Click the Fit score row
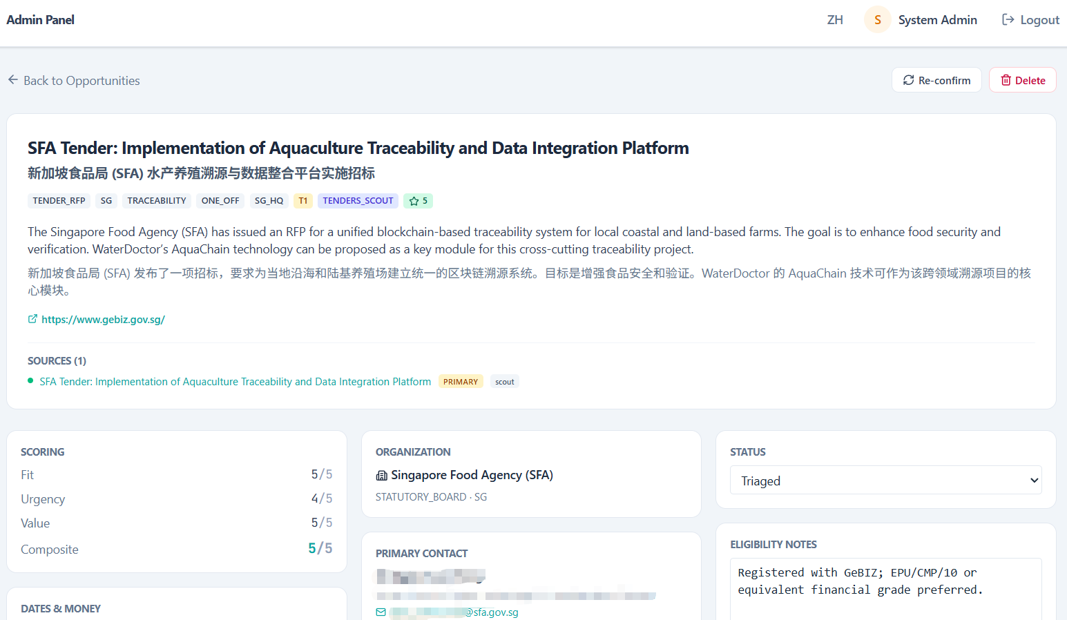This screenshot has height=620, width=1067. pos(177,475)
